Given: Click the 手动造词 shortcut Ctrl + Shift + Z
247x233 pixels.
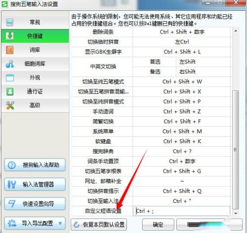Looking at the screenshot, I should 182,112.
